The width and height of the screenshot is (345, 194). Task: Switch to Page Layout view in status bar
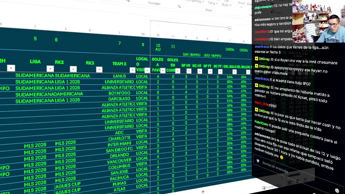[297, 181]
